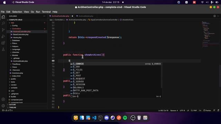Open the Explorer view in activity bar

[3, 17]
